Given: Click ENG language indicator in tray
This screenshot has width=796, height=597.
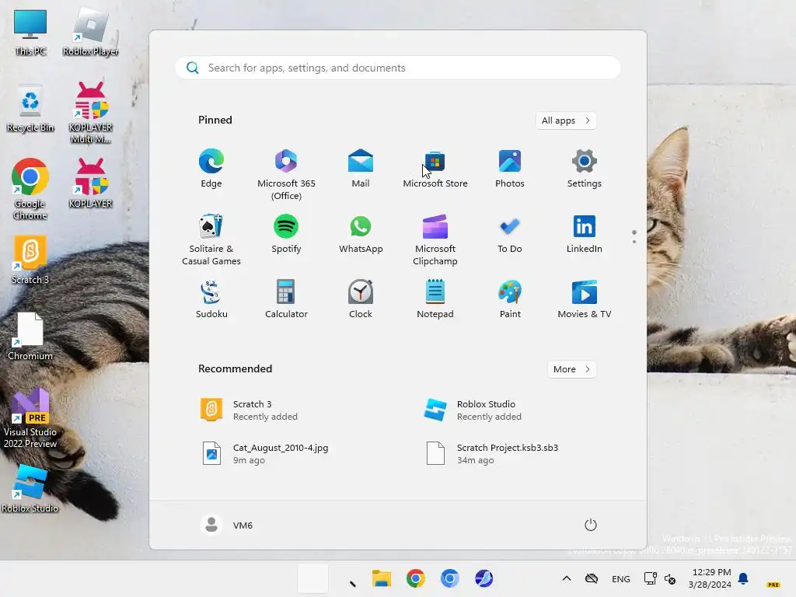Looking at the screenshot, I should [621, 578].
